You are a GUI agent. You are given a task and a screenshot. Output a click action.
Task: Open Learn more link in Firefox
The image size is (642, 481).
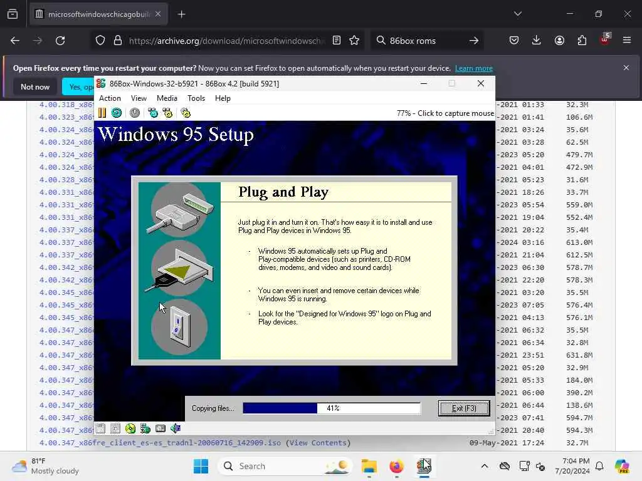coord(474,68)
